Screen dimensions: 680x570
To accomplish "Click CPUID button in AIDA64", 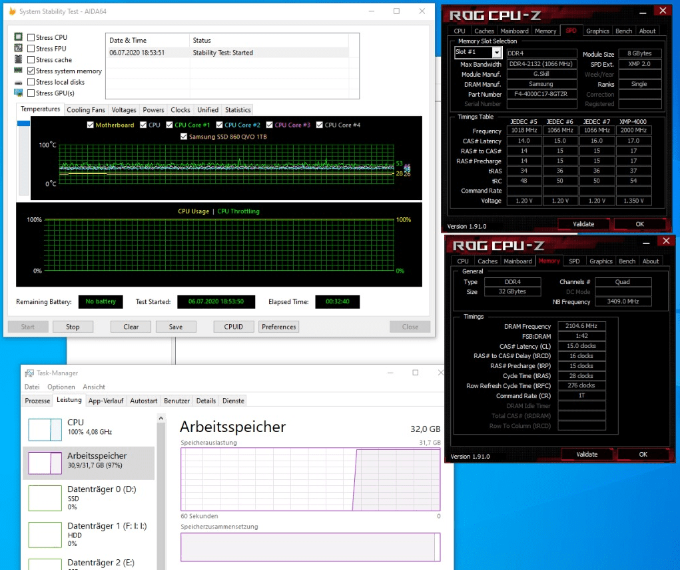I will [x=233, y=327].
